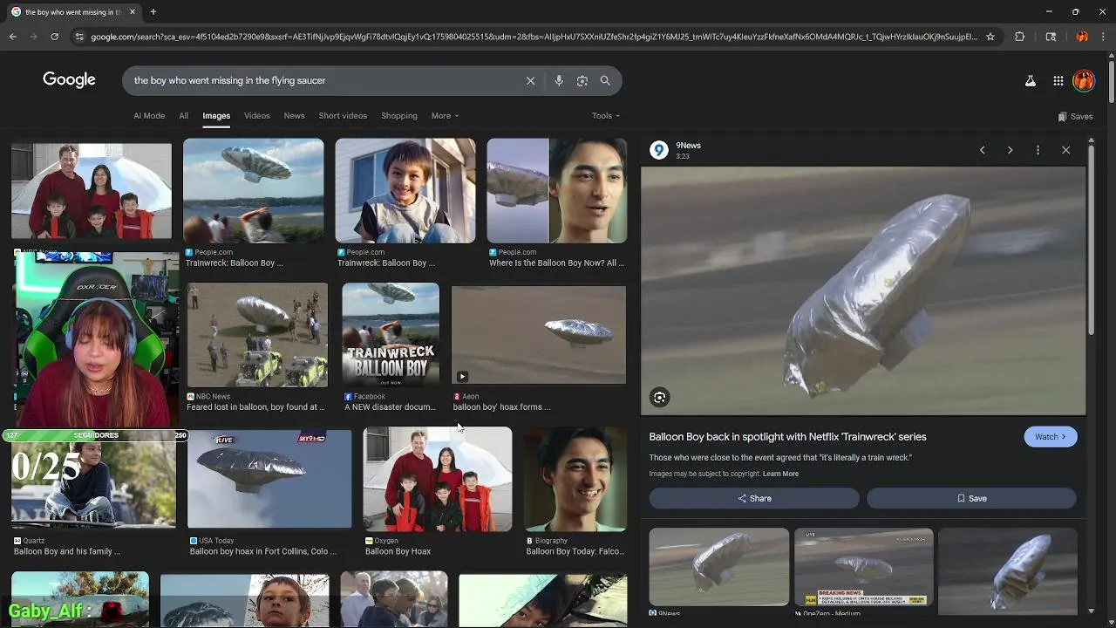This screenshot has width=1116, height=628.
Task: Go to next image in preview panel
Action: coord(1010,150)
